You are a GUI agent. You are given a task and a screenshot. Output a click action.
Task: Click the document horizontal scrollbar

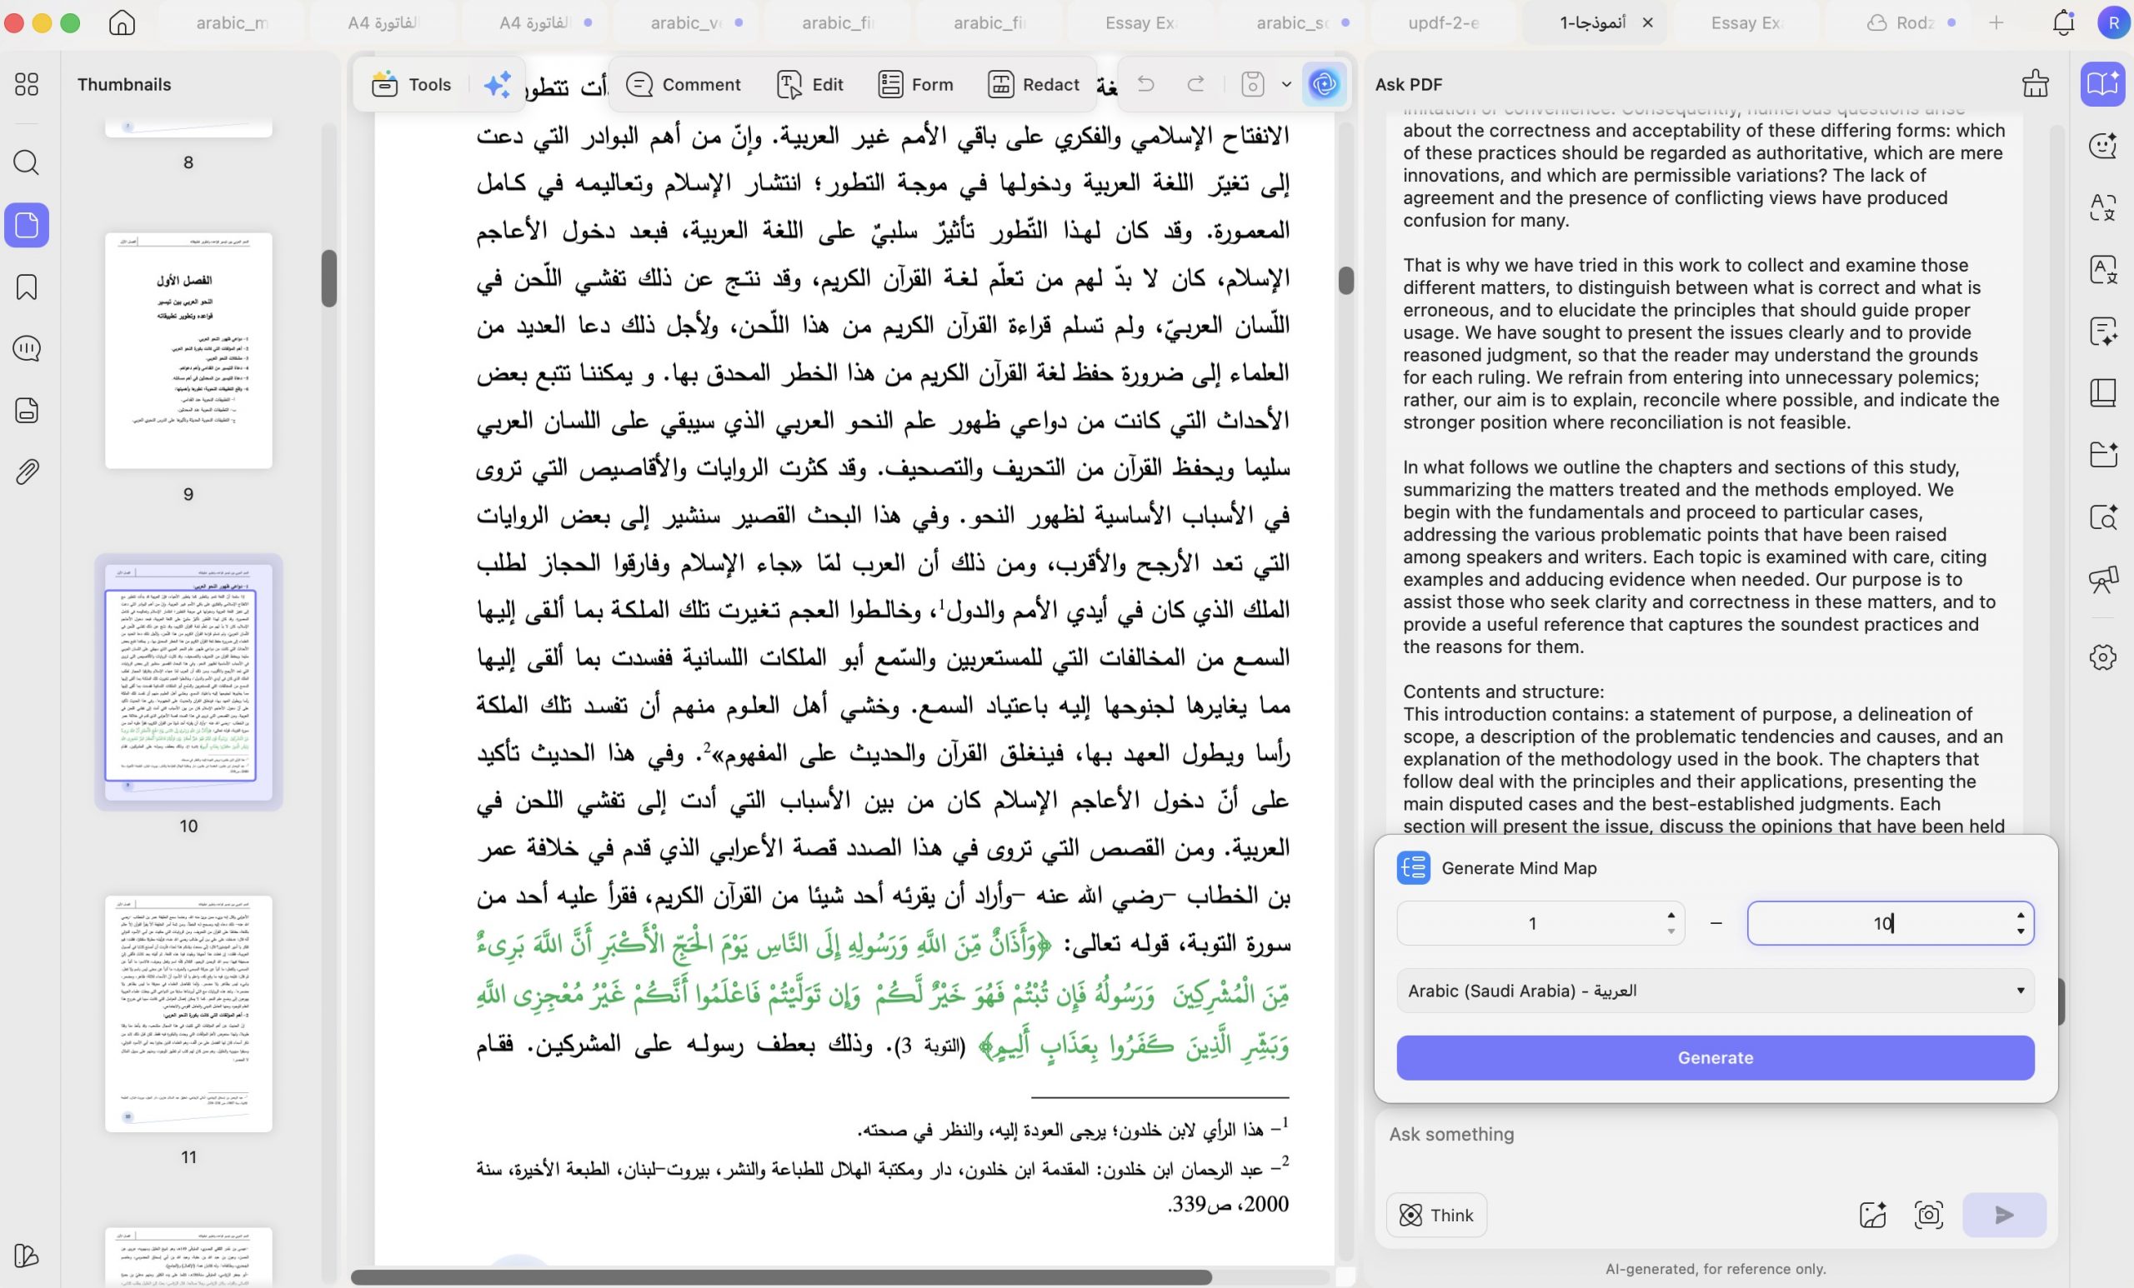[780, 1276]
